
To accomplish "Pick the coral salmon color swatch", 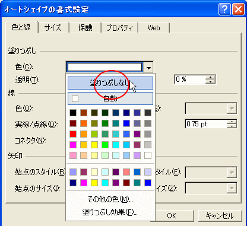I will click(x=126, y=172).
